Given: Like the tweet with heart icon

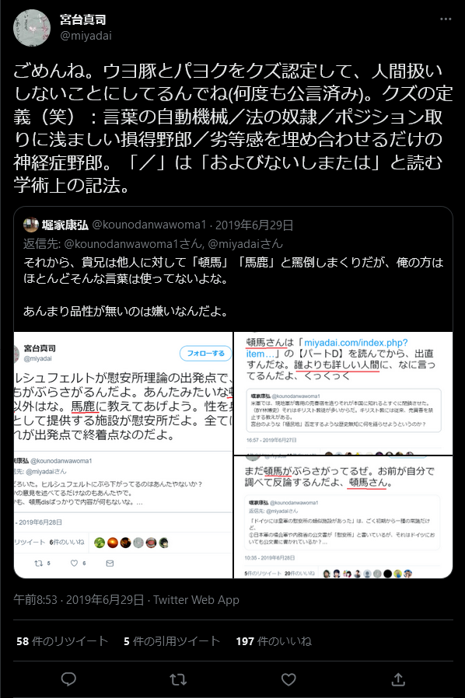Looking at the screenshot, I should pyautogui.click(x=288, y=679).
